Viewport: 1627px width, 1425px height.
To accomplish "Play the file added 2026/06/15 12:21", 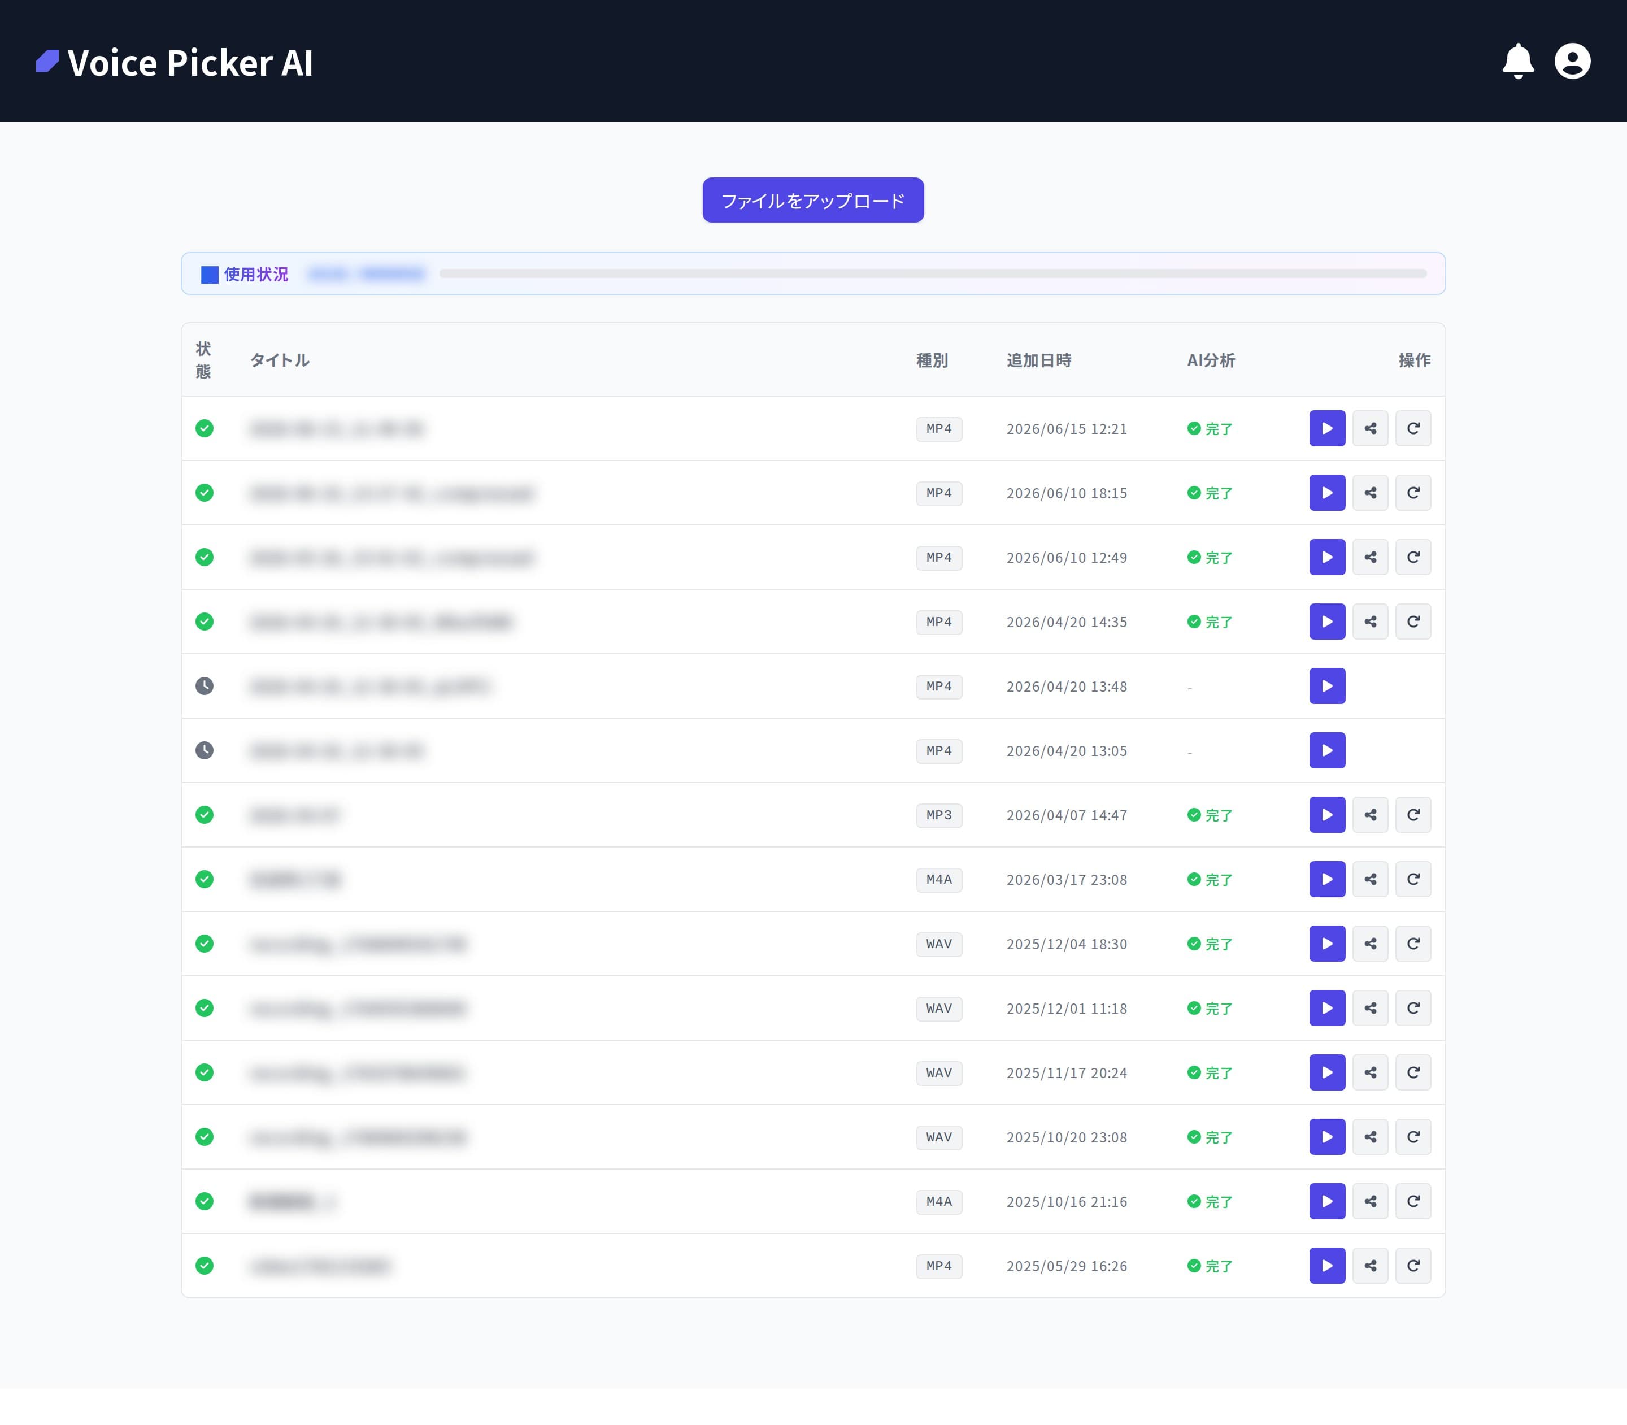I will point(1327,429).
